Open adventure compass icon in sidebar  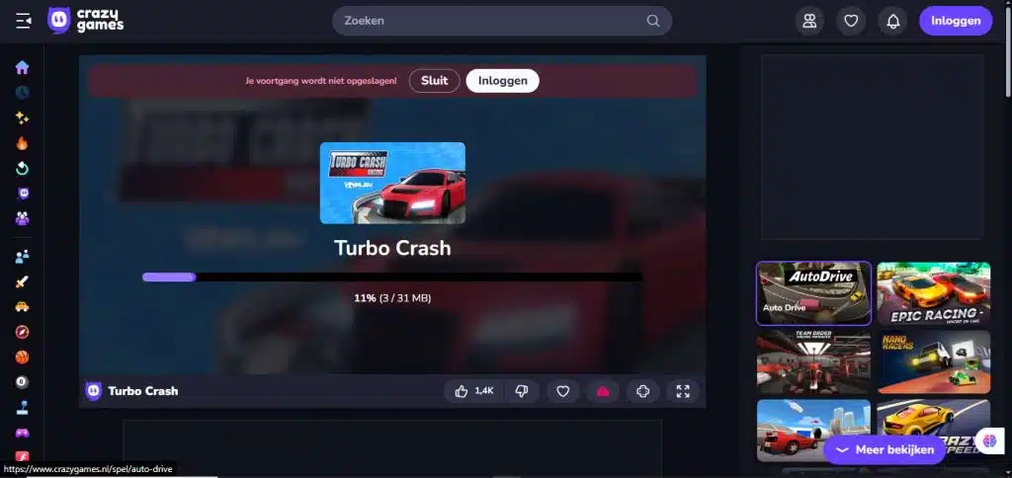point(22,332)
